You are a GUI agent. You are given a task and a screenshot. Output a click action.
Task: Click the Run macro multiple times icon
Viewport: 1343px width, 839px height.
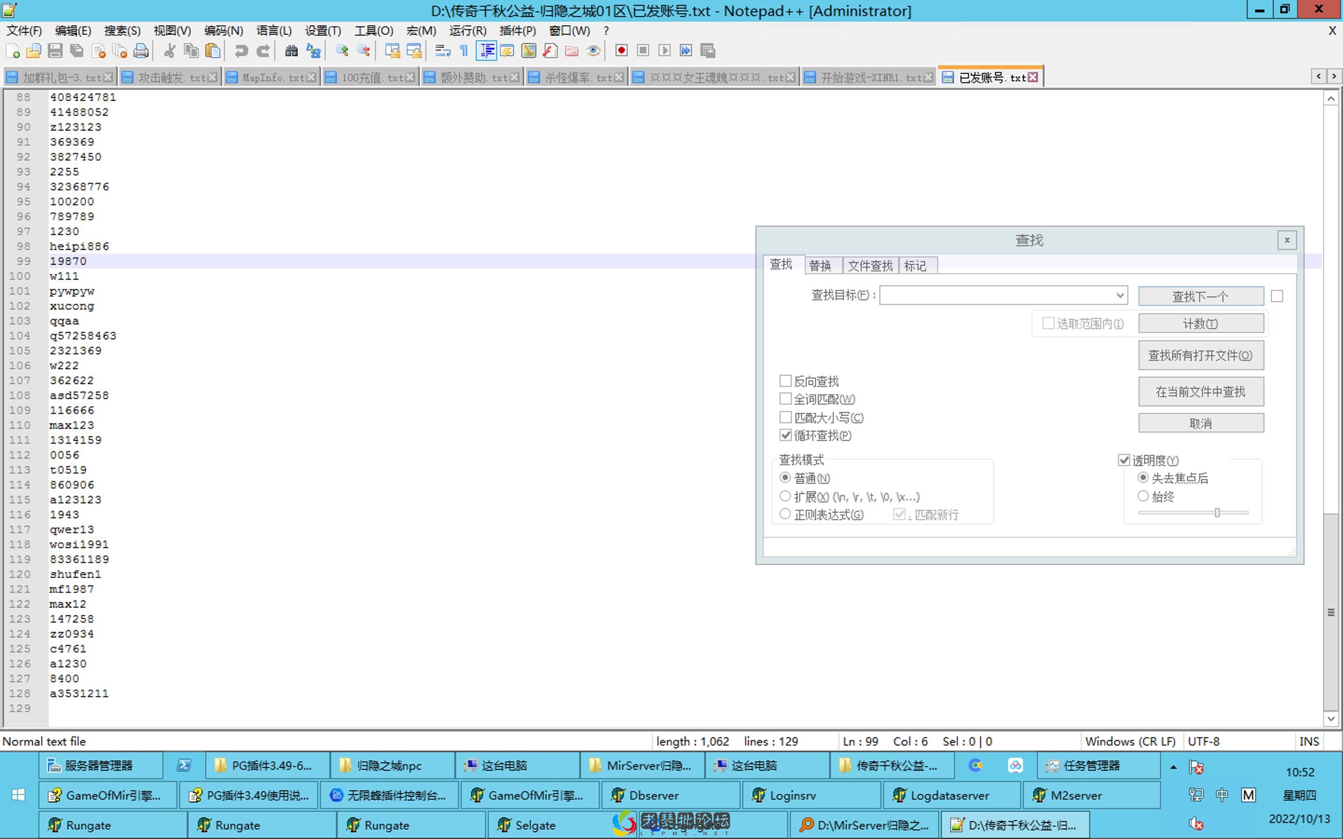686,51
